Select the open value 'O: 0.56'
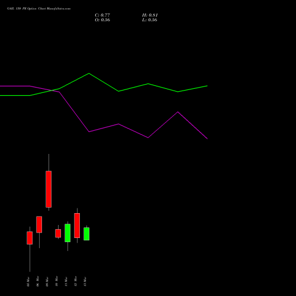The height and width of the screenshot is (296, 296). (x=102, y=20)
